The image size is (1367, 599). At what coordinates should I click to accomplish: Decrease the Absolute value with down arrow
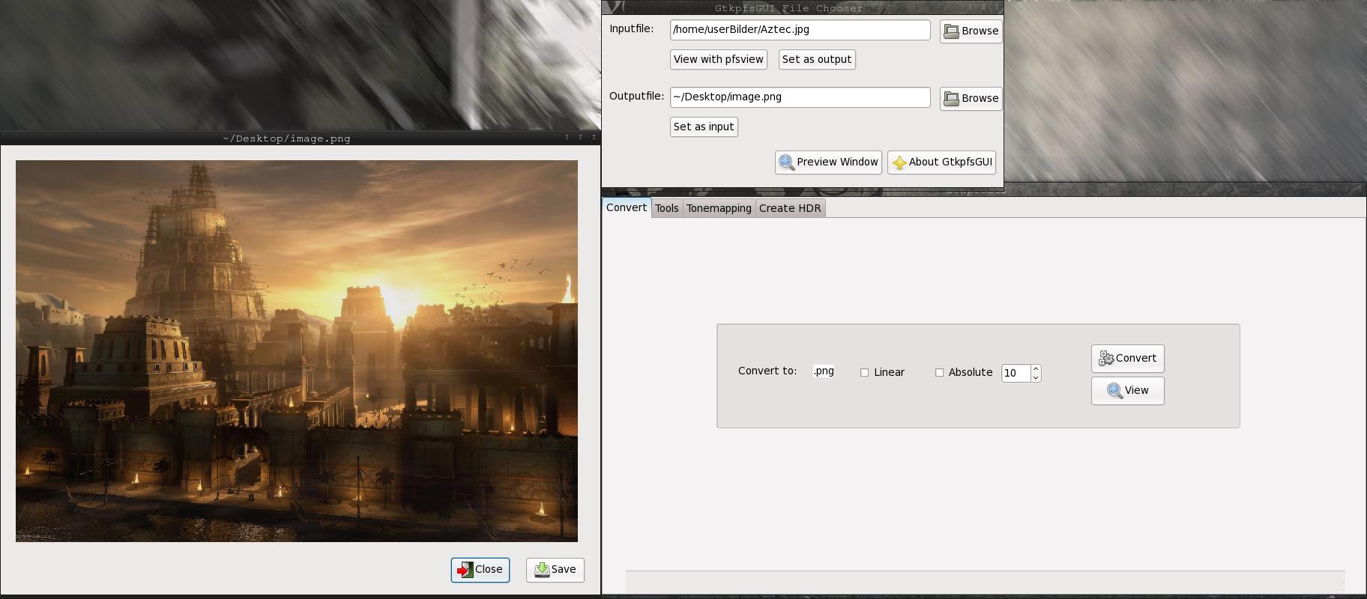click(1036, 377)
